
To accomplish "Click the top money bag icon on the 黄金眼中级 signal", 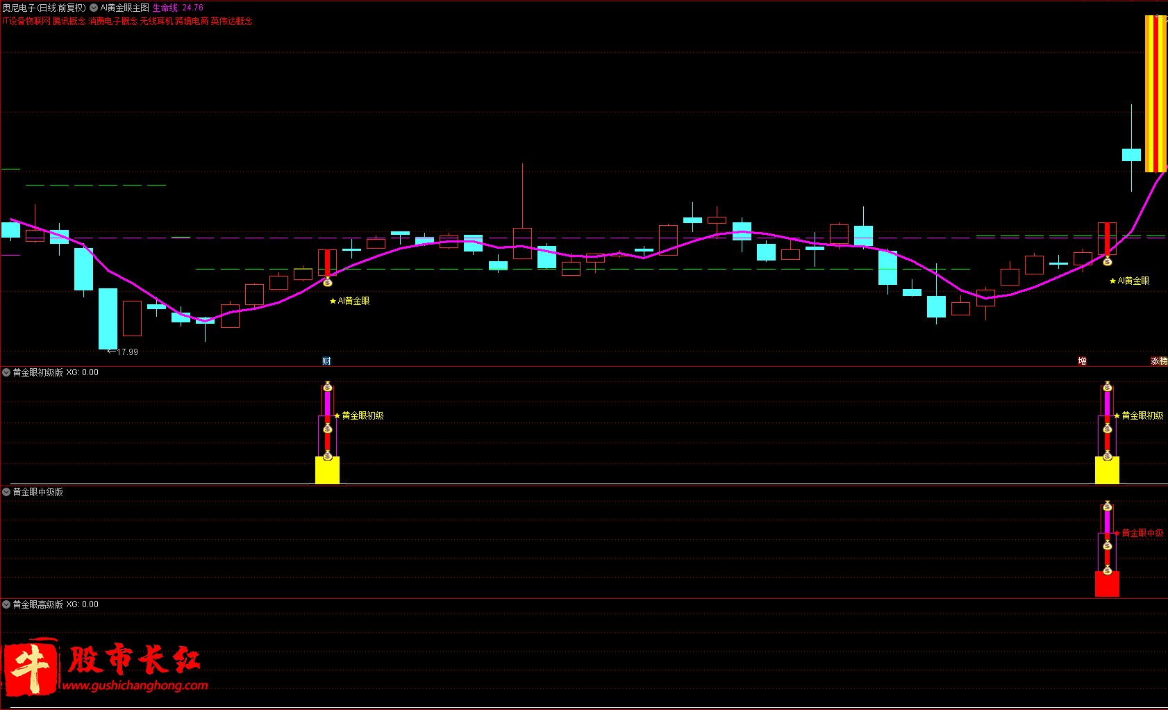I will click(1108, 506).
